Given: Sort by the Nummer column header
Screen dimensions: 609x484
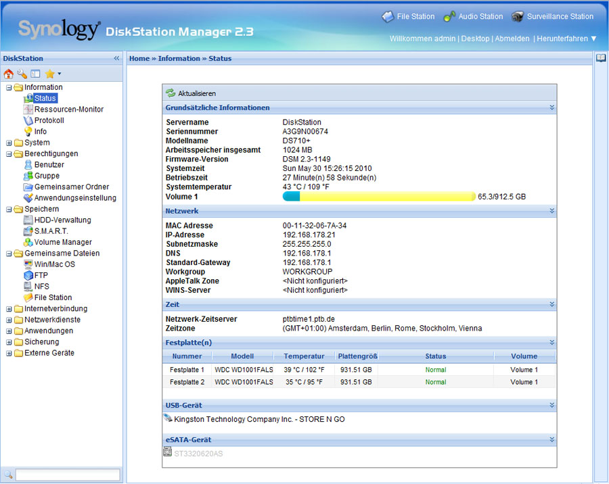Looking at the screenshot, I should pos(187,356).
